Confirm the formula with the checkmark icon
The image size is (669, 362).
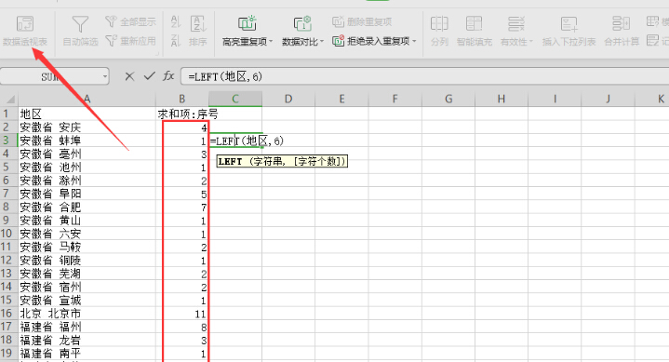point(149,76)
